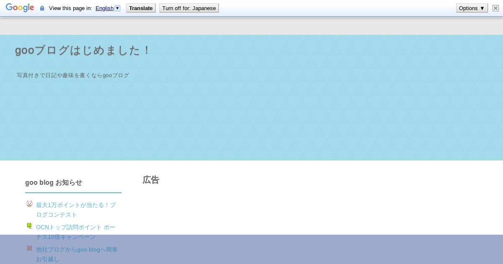Open 最大1万ポイントが当たる！ブログコンテスト link
Viewport: 503px width, 264px height.
click(76, 210)
